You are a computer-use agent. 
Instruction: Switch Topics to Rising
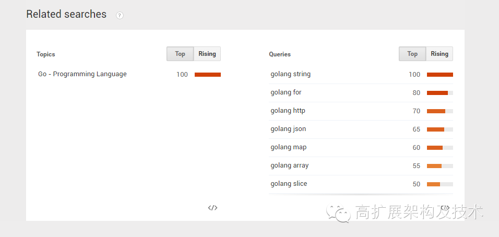(x=207, y=54)
